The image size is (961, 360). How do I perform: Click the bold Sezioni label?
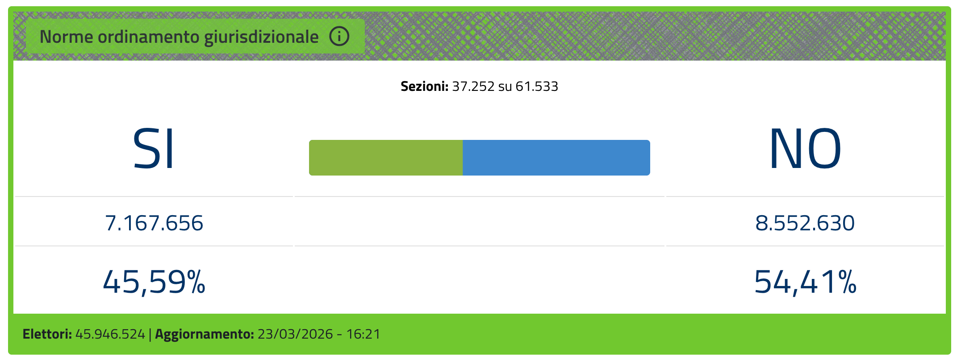coord(424,86)
